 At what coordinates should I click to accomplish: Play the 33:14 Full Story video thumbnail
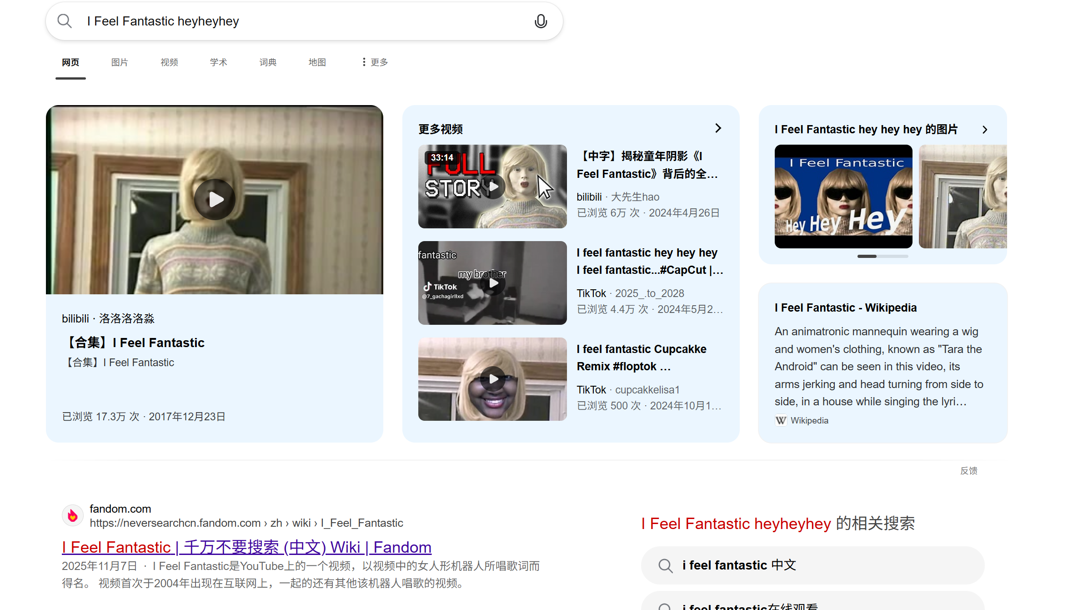coord(492,187)
